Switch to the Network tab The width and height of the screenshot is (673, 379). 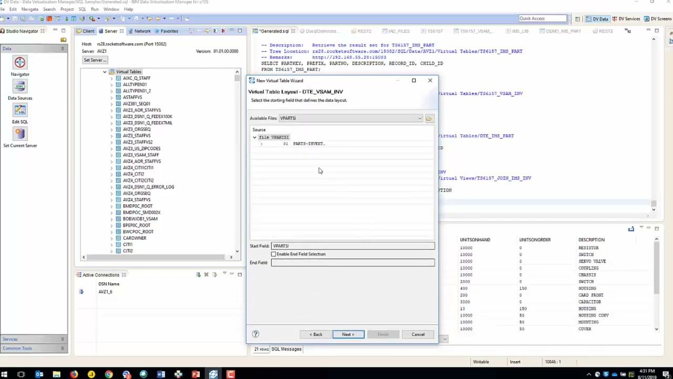(139, 31)
